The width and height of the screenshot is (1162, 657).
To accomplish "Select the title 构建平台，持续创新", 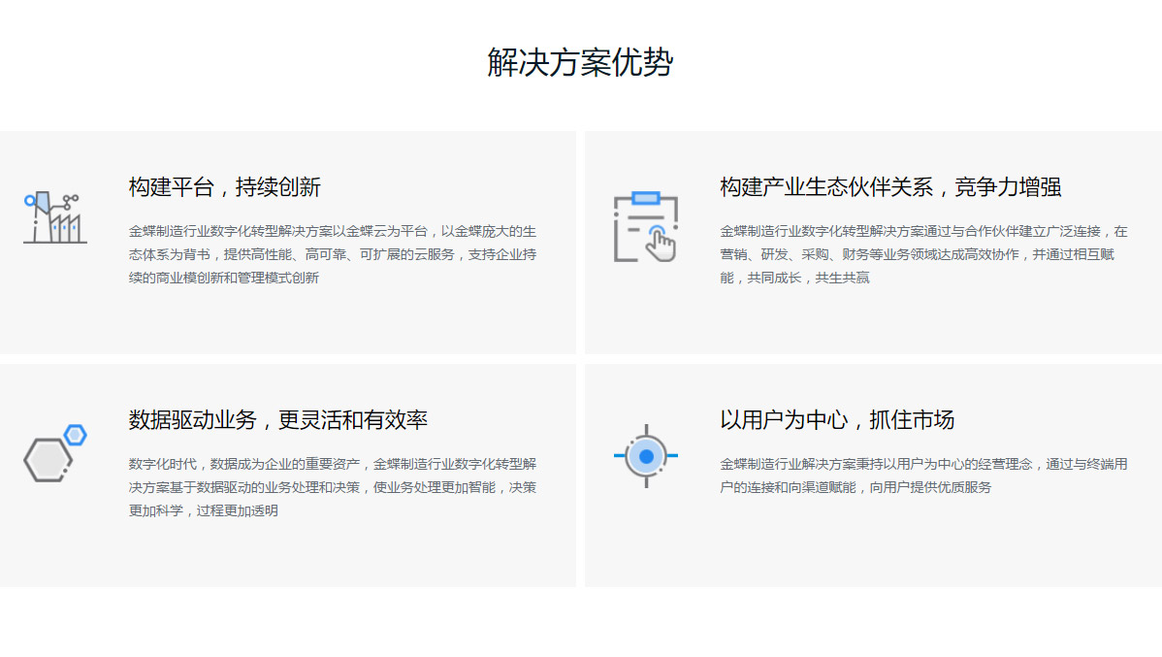I will [225, 187].
